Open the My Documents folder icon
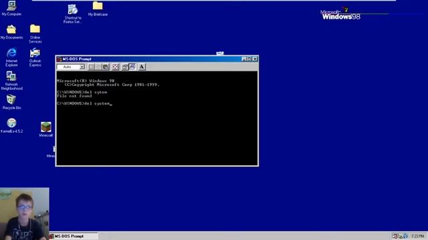The height and width of the screenshot is (240, 428). tap(11, 32)
